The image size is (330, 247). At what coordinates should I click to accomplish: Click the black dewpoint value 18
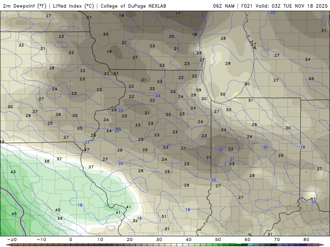click(x=194, y=35)
